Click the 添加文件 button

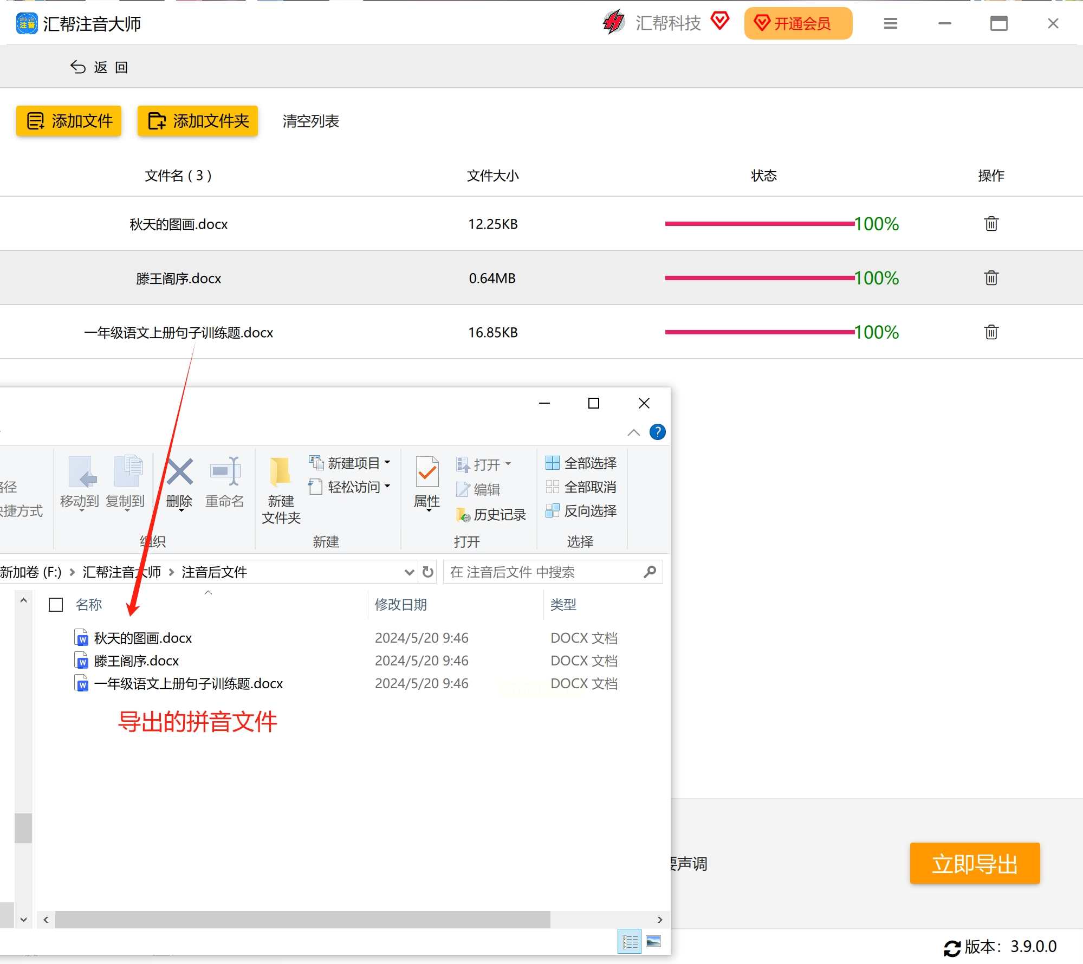coord(69,121)
